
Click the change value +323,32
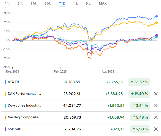tap(117, 129)
